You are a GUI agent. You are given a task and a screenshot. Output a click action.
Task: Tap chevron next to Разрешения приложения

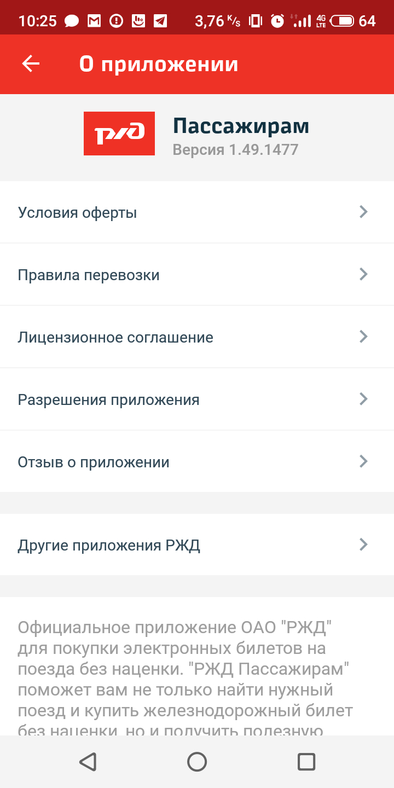[x=363, y=399]
